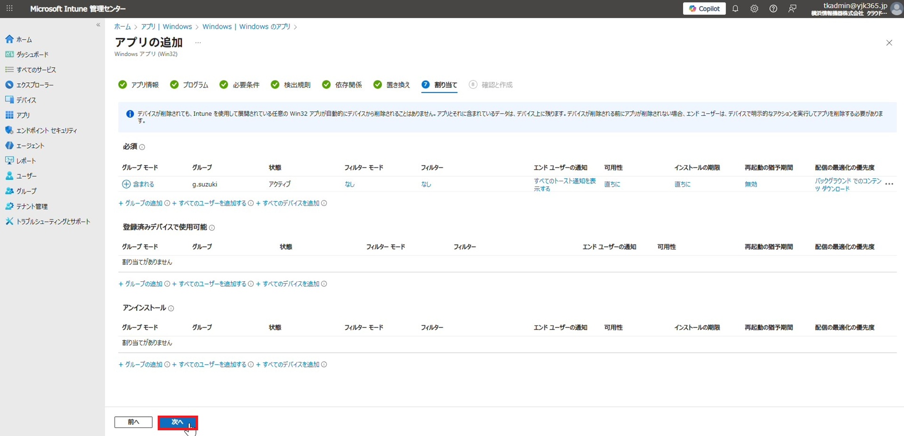The image size is (904, 436).
Task: Open the notifications bell icon
Action: (735, 8)
